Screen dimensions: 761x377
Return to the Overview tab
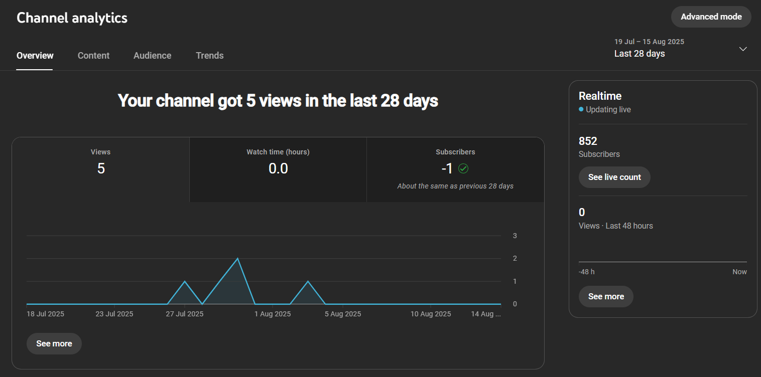tap(35, 55)
